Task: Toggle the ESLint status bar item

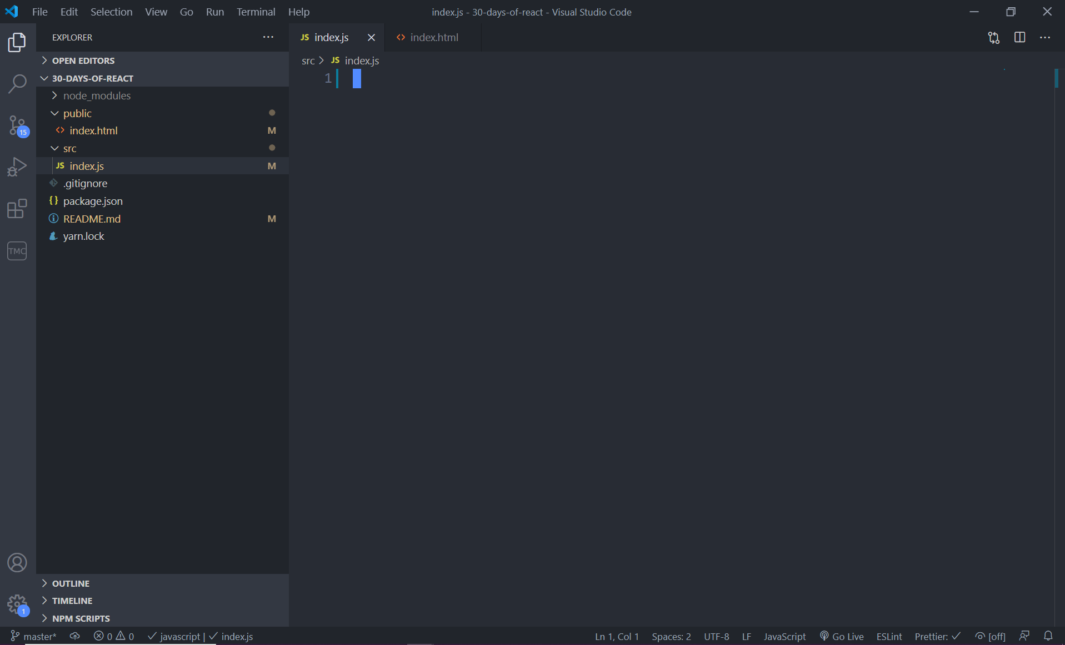Action: tap(889, 636)
